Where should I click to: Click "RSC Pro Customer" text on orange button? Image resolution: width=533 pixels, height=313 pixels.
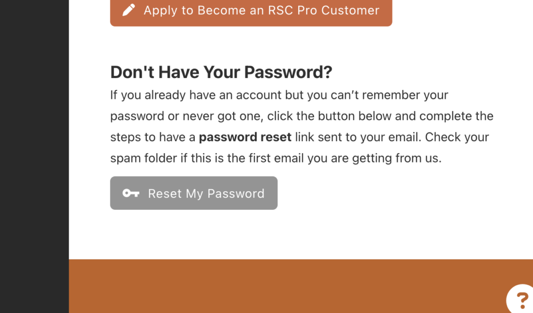coord(323,10)
